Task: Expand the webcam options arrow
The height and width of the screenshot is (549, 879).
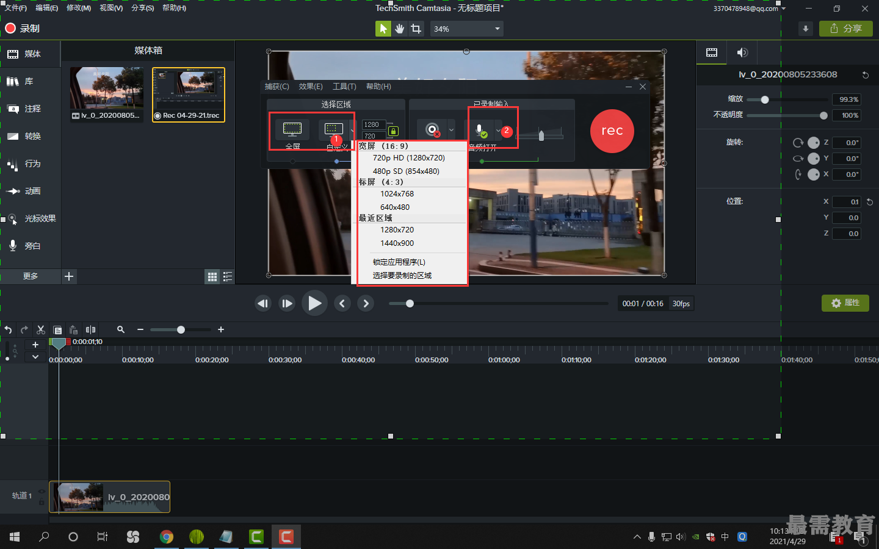Action: (451, 130)
